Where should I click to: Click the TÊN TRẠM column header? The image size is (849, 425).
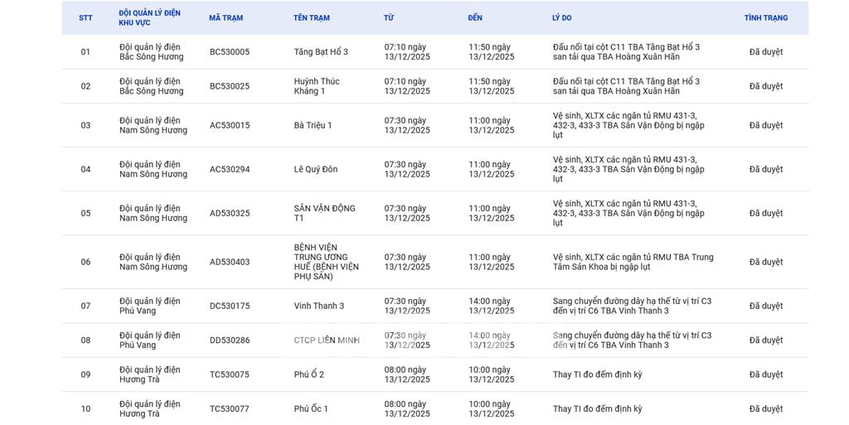[311, 18]
